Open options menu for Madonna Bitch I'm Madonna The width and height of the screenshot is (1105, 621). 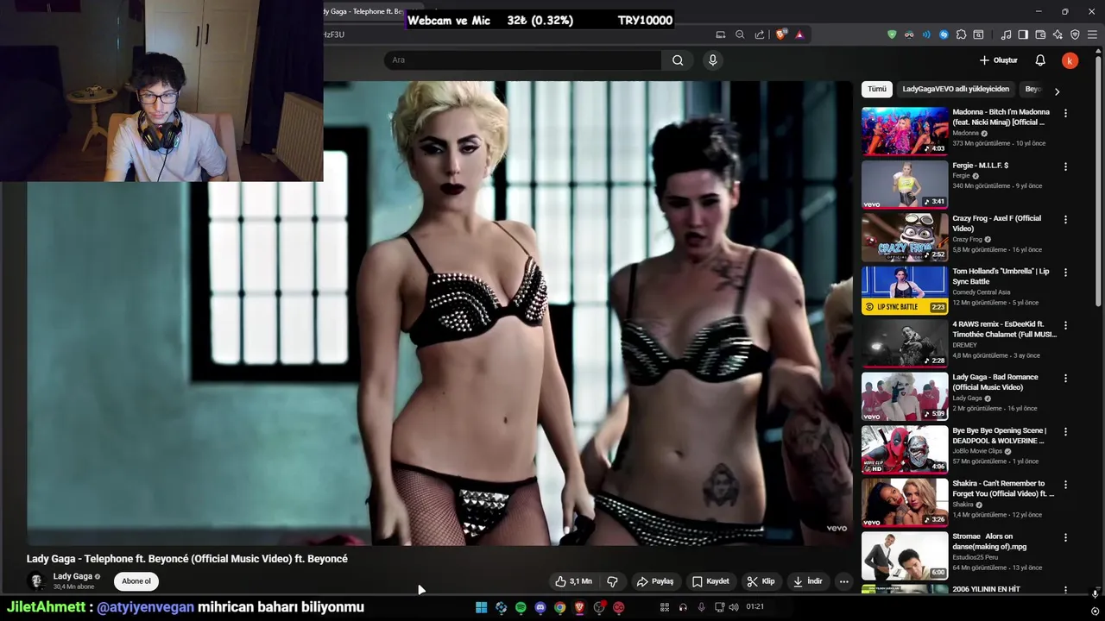click(x=1065, y=113)
